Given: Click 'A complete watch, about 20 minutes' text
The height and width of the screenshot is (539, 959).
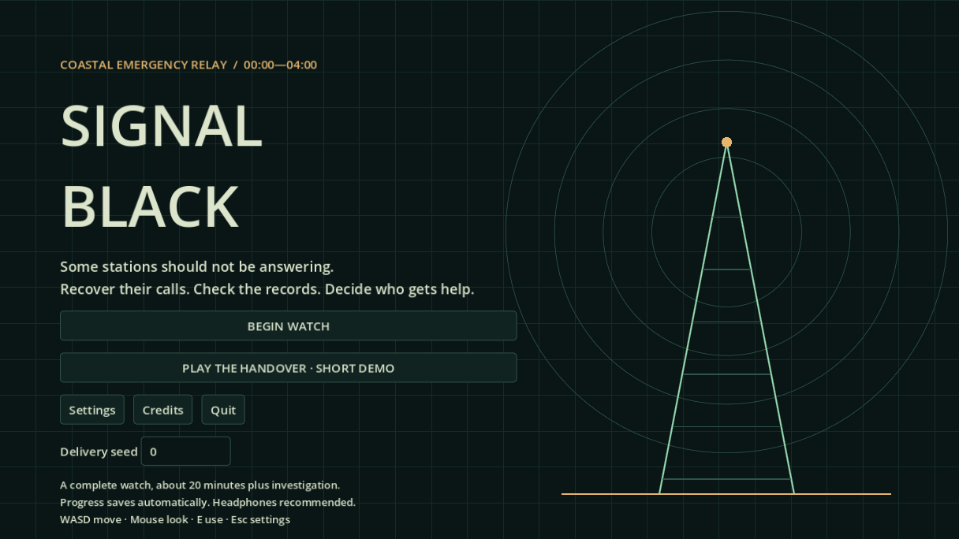Looking at the screenshot, I should coord(147,485).
